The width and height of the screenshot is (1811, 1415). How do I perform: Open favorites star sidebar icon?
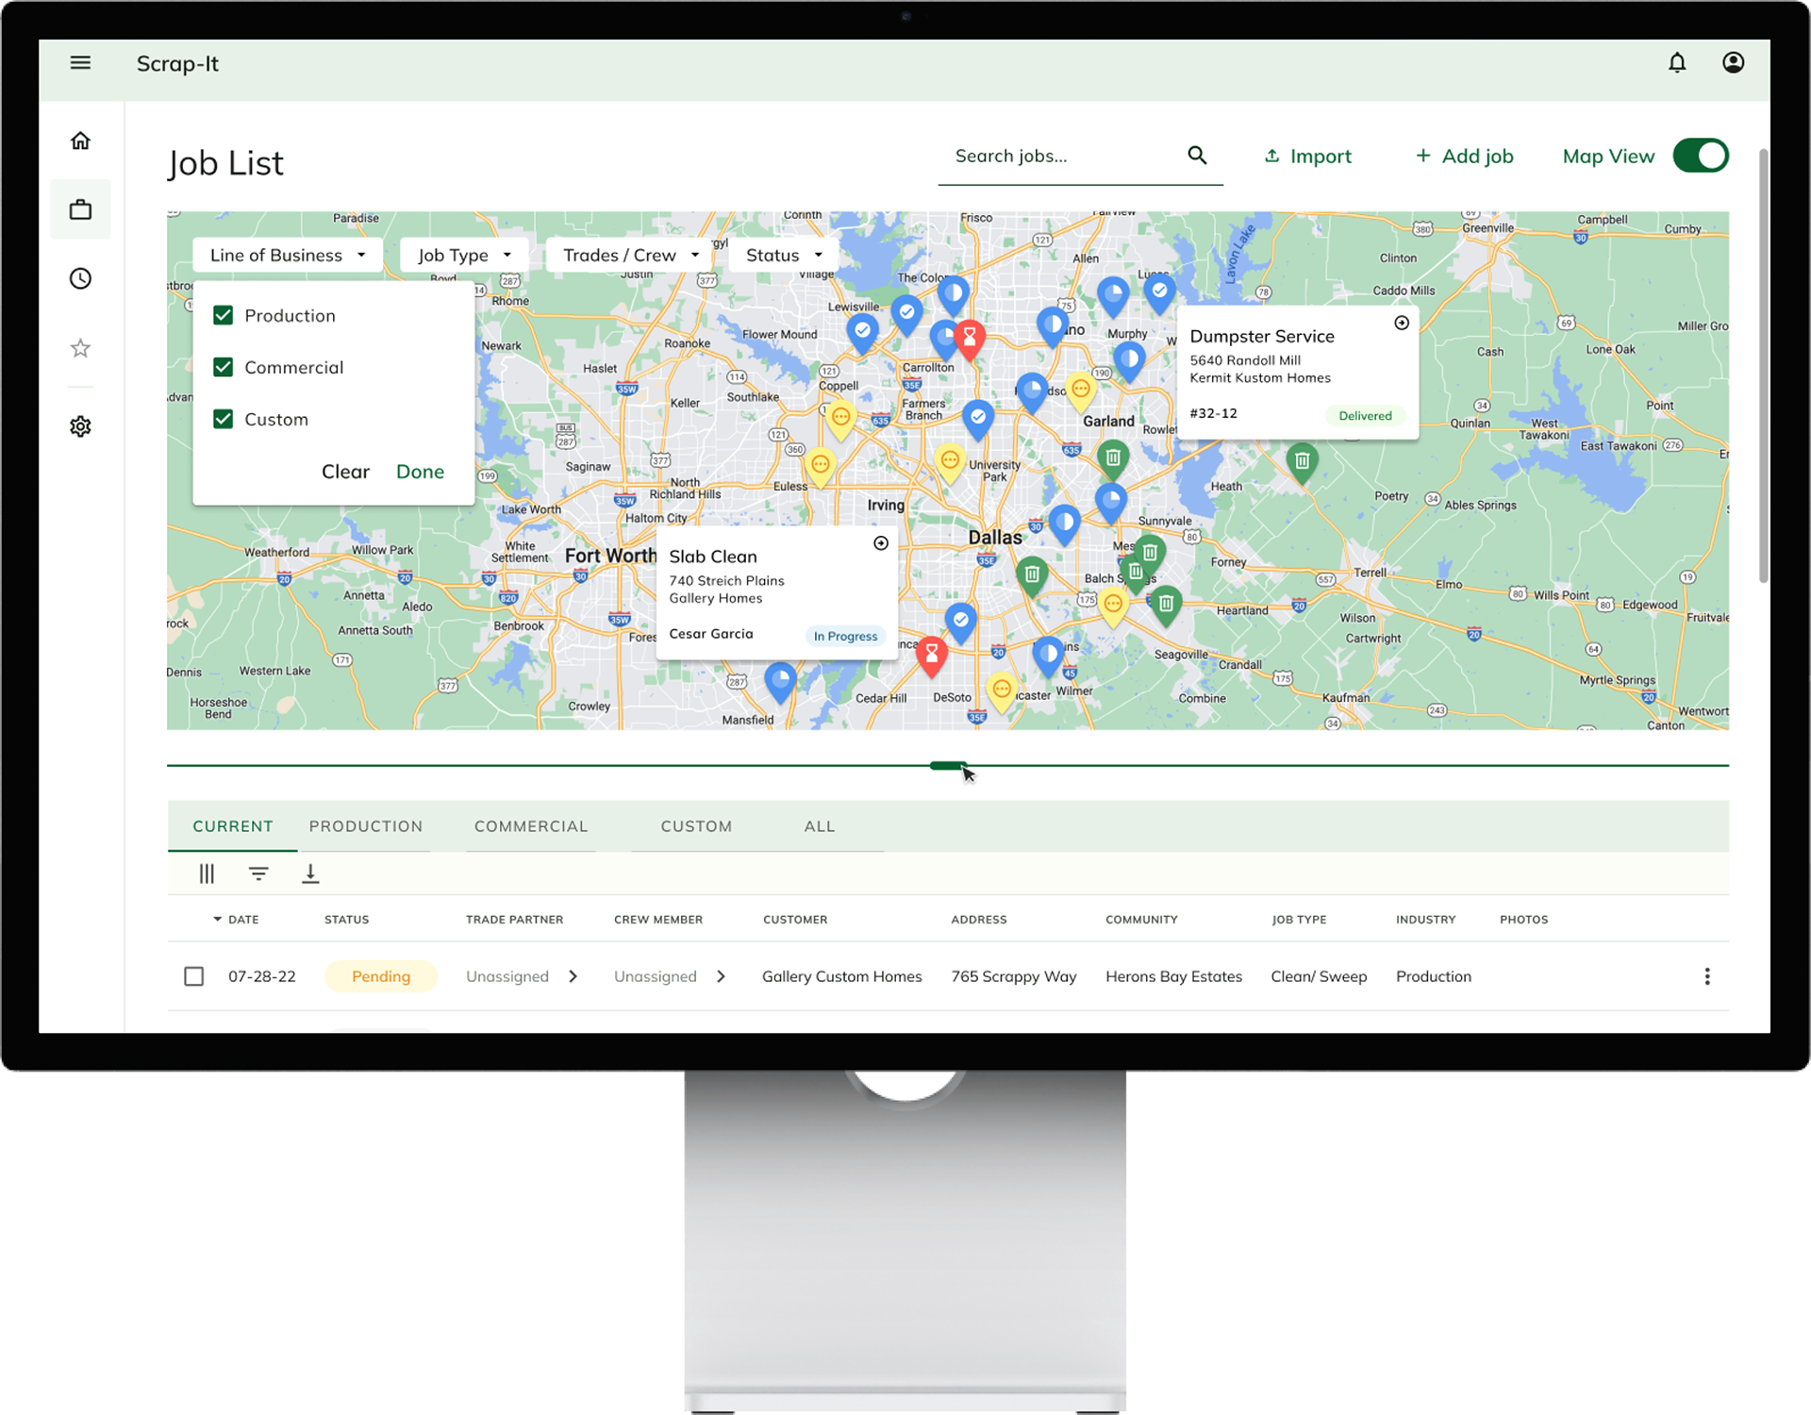coord(80,348)
